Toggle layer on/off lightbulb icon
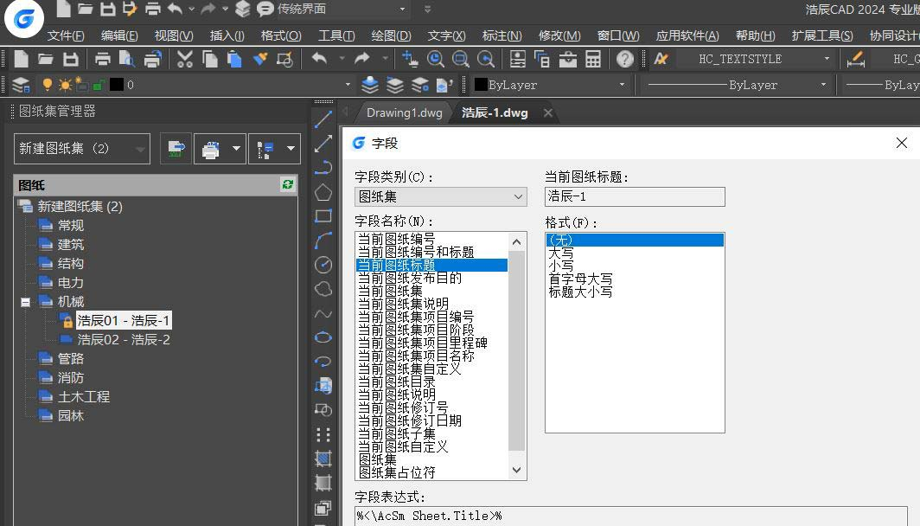 [48, 85]
